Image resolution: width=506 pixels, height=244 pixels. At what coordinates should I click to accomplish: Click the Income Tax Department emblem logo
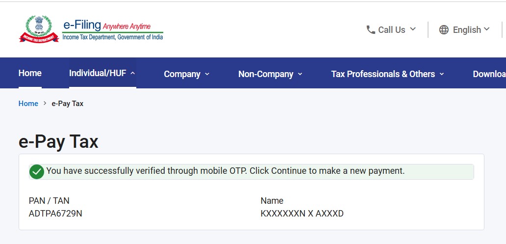[x=39, y=29]
